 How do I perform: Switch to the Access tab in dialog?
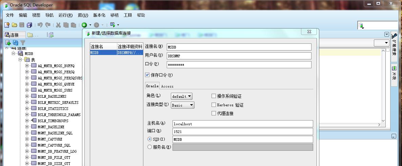point(167,86)
